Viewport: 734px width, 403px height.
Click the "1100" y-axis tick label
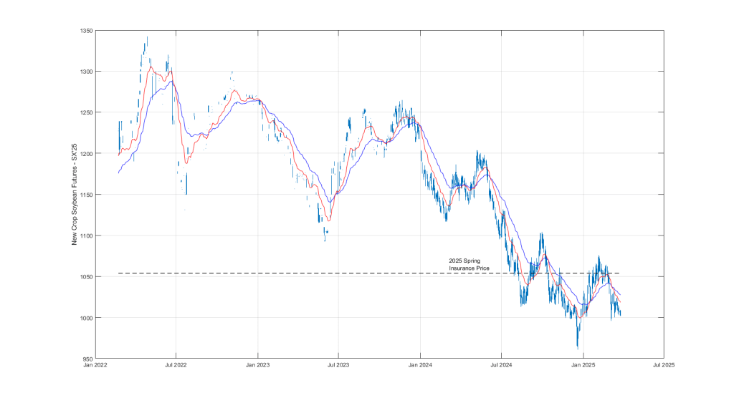tap(87, 236)
